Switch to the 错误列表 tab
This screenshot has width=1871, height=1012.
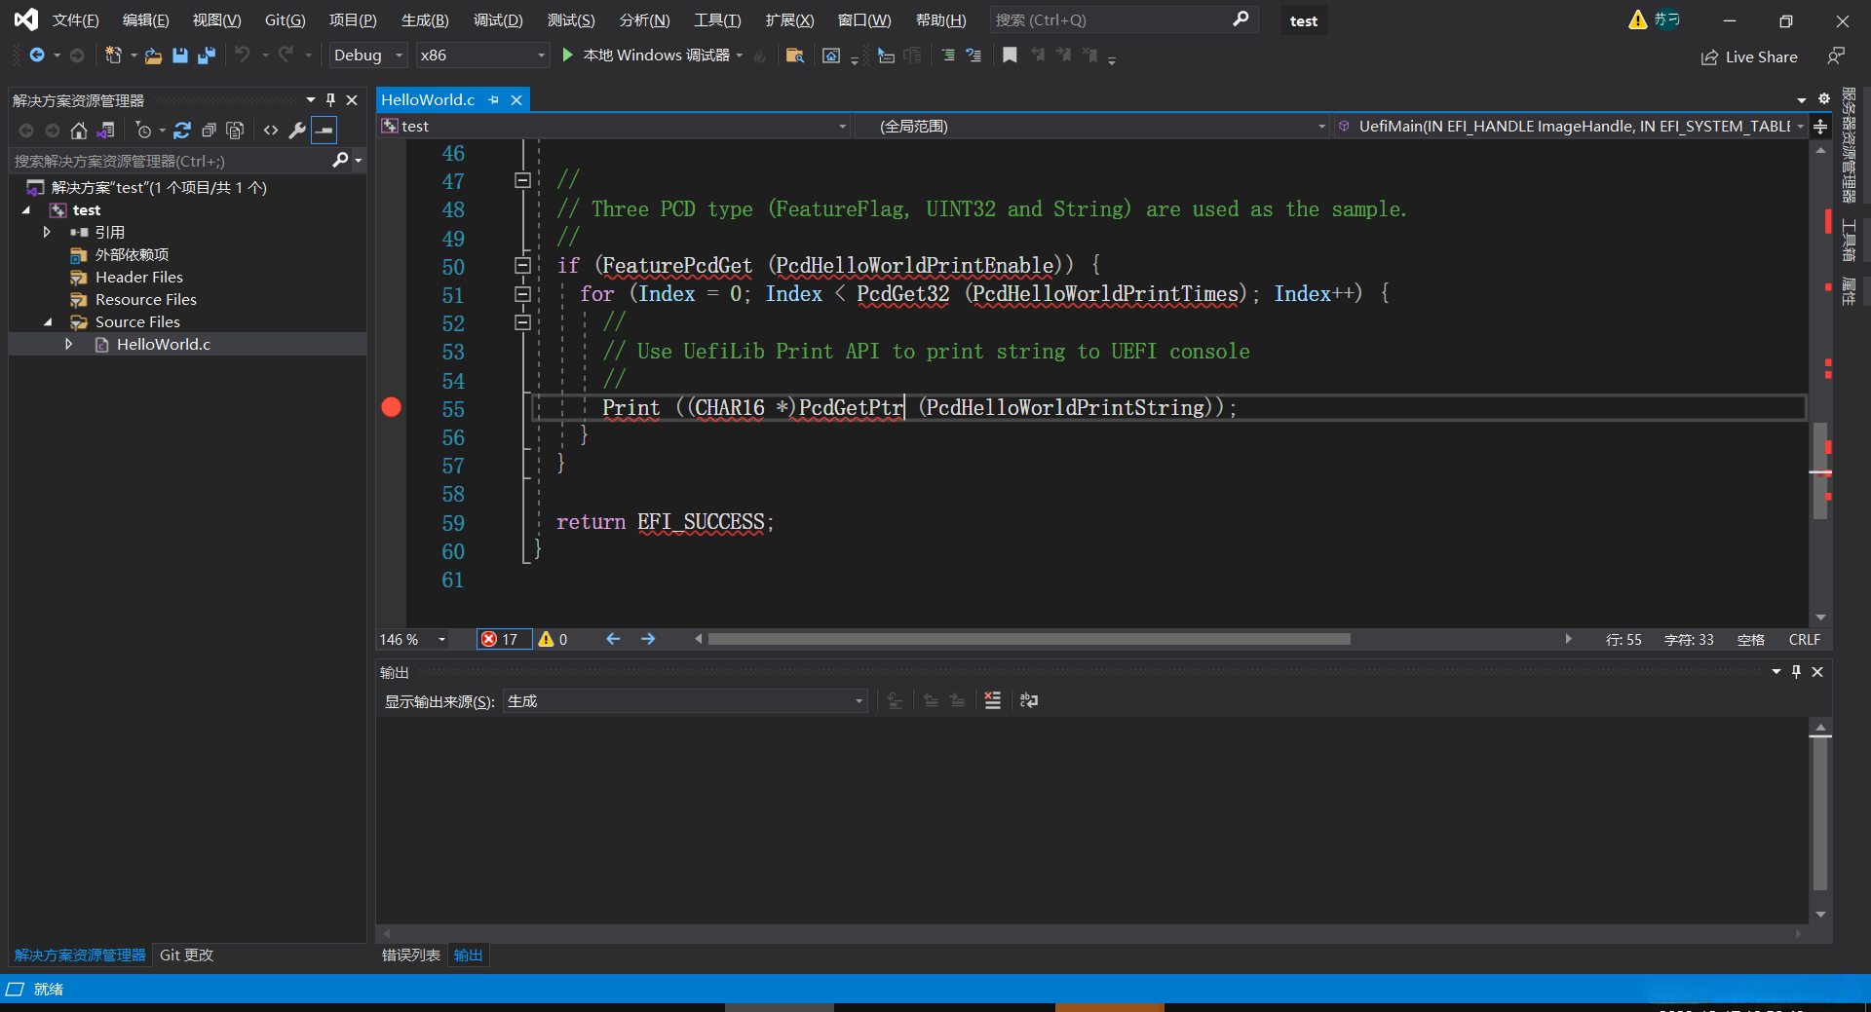click(410, 956)
